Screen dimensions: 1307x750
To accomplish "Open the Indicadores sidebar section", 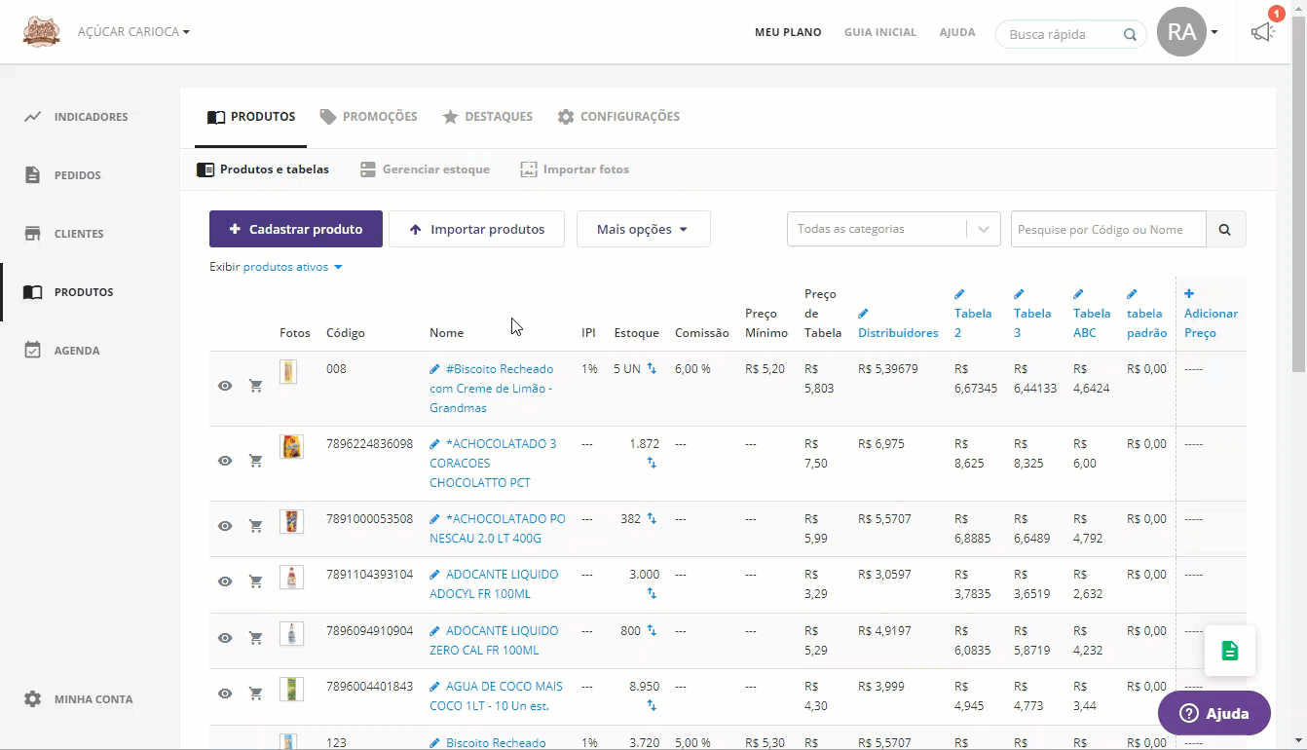I will [x=90, y=117].
